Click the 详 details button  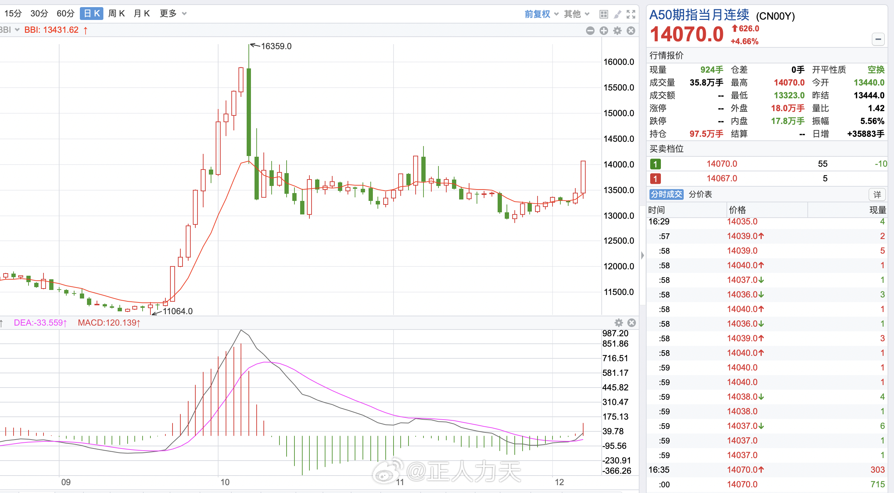pyautogui.click(x=877, y=194)
